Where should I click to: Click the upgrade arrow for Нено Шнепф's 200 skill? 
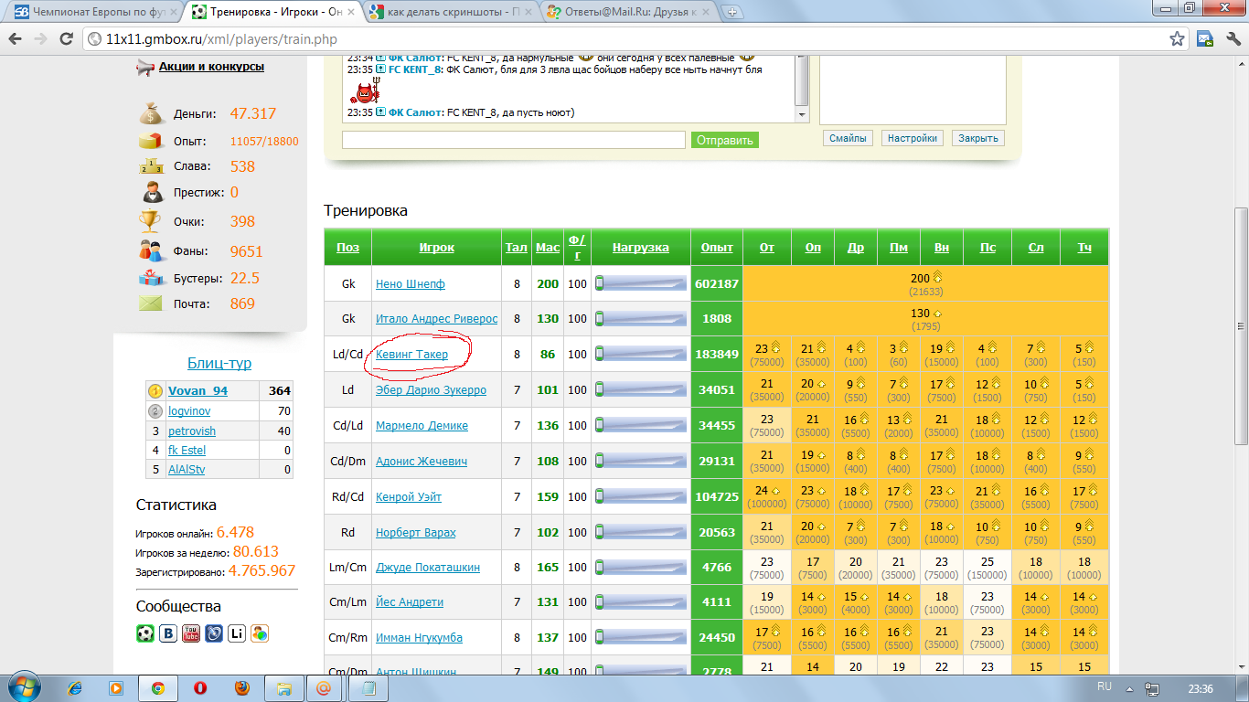pos(937,278)
